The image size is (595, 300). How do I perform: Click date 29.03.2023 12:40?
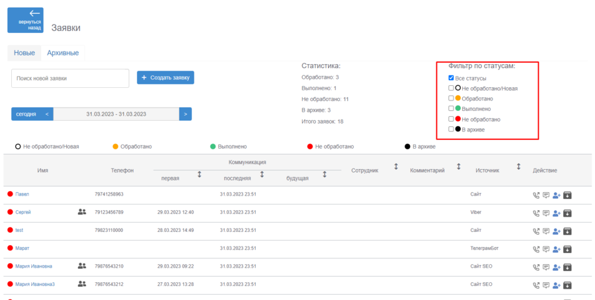click(x=176, y=212)
